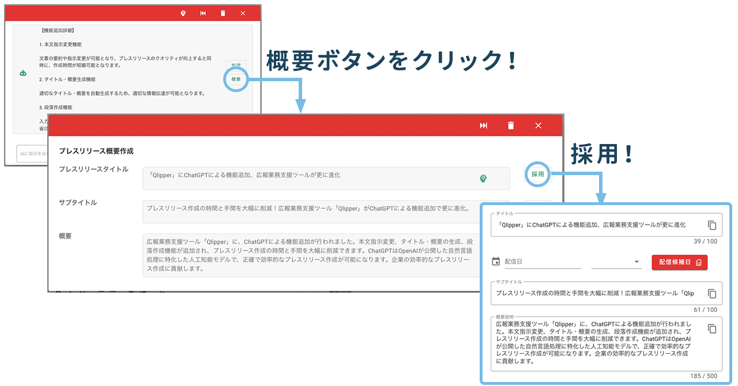Click the green robot avatar icon

[x=23, y=73]
